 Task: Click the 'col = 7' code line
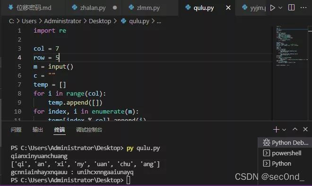pyautogui.click(x=46, y=49)
